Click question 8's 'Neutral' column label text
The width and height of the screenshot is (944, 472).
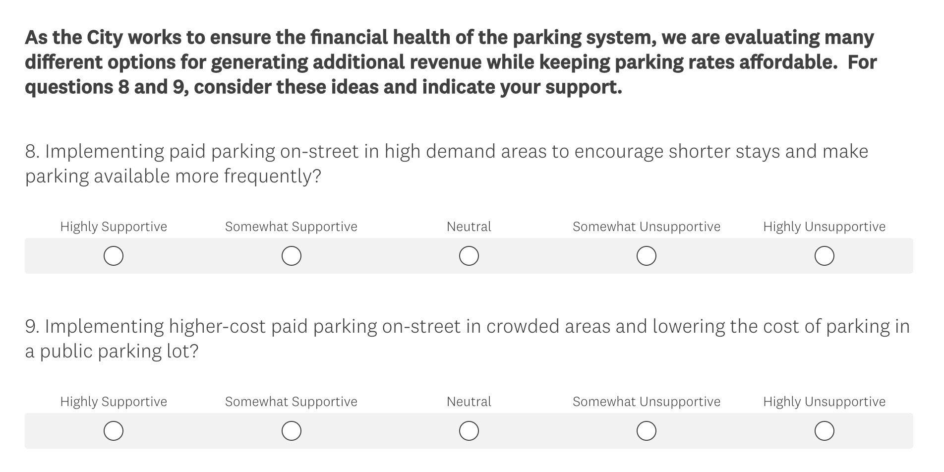[469, 227]
